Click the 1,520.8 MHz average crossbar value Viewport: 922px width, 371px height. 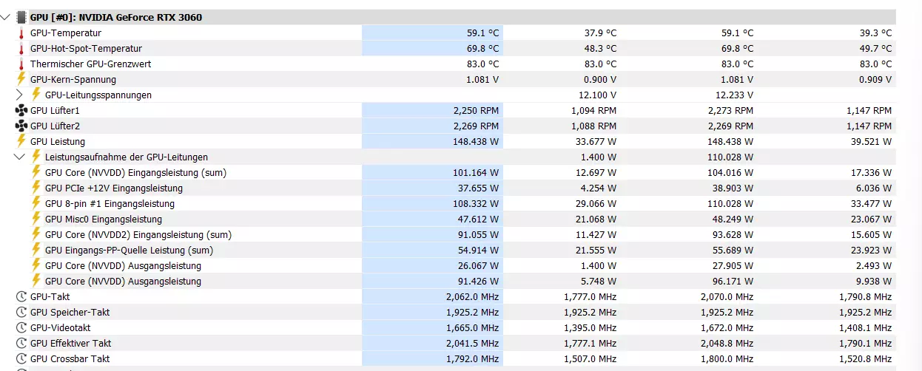(x=864, y=358)
